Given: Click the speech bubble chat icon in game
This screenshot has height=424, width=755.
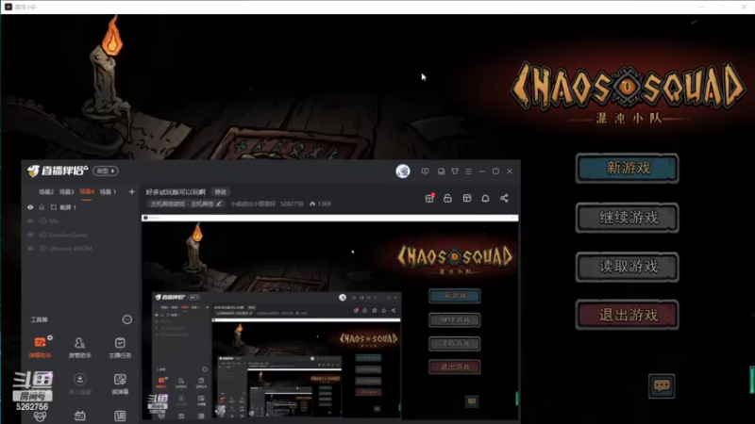Looking at the screenshot, I should [x=662, y=385].
